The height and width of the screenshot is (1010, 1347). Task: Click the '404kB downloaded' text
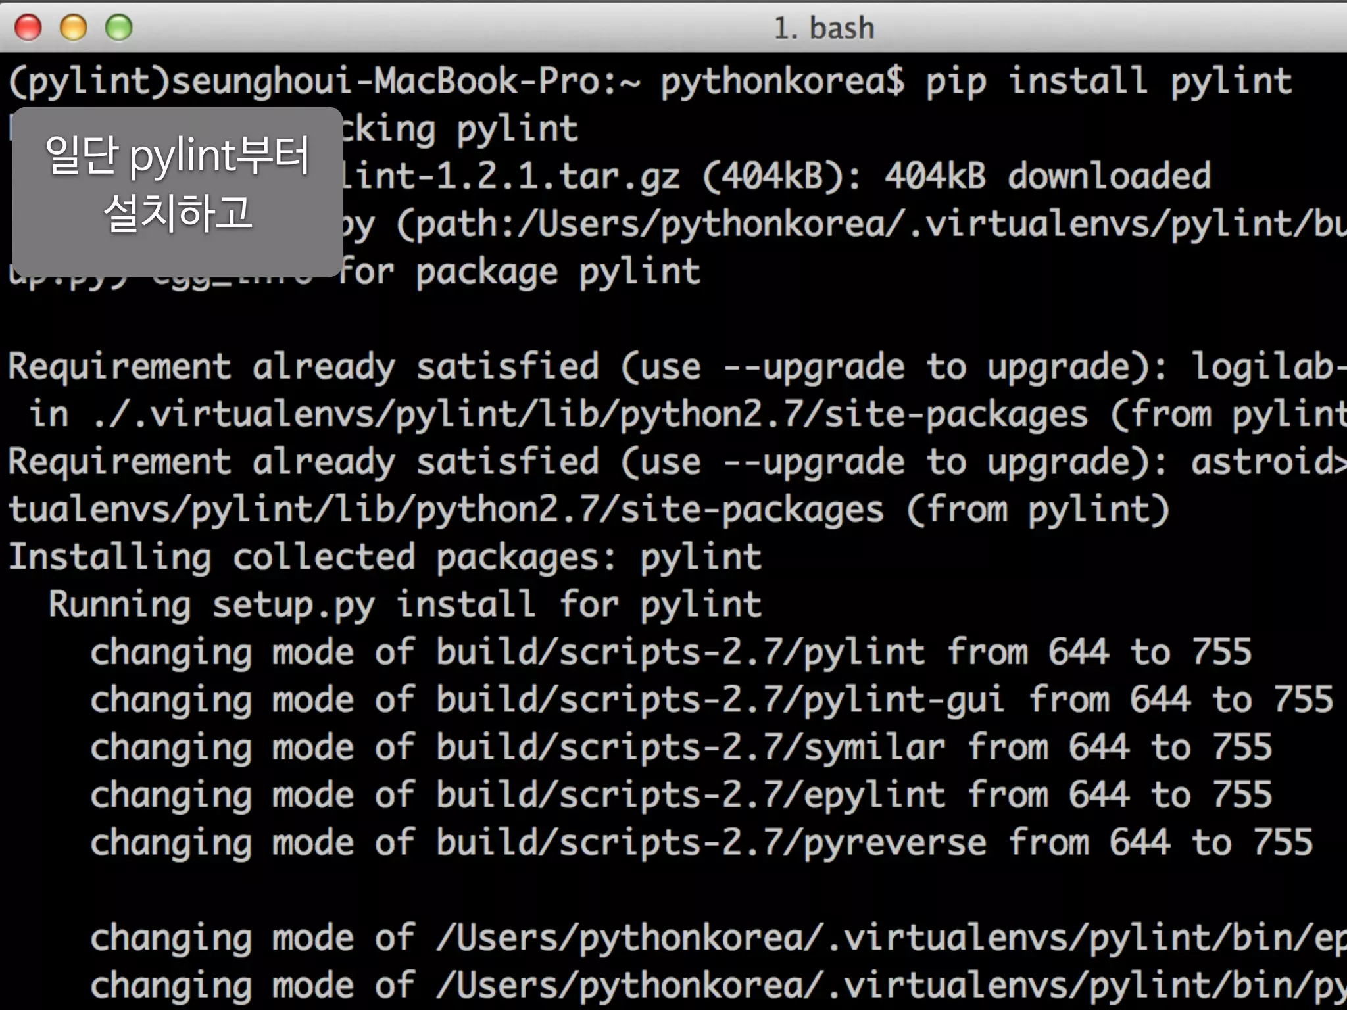[x=1047, y=176]
